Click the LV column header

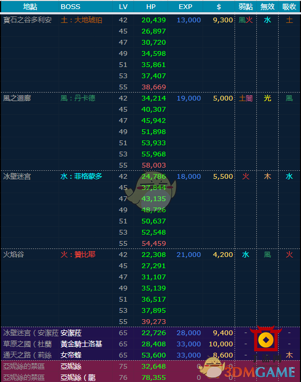123,7
